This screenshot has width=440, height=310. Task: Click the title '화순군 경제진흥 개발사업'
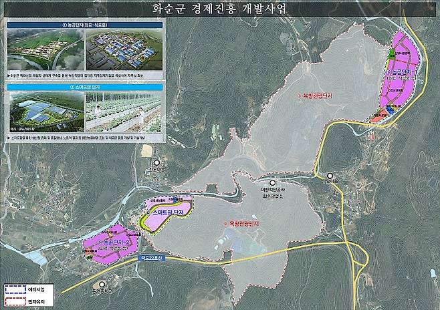[x=219, y=9]
